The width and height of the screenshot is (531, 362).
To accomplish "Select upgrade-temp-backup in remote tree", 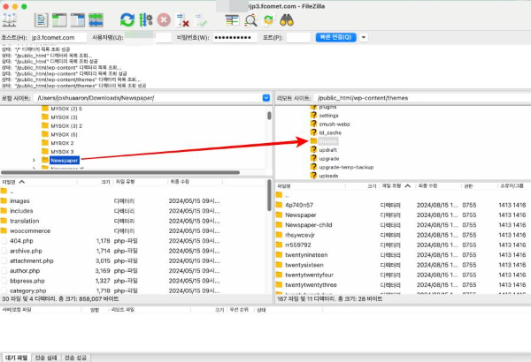I will [x=346, y=167].
